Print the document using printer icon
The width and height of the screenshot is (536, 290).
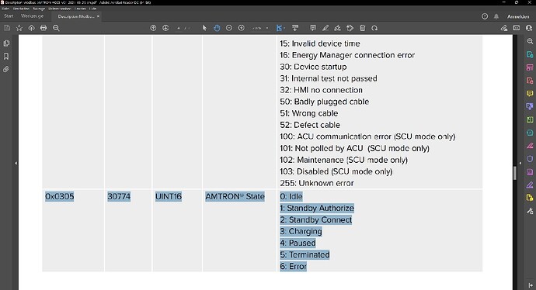tap(44, 28)
